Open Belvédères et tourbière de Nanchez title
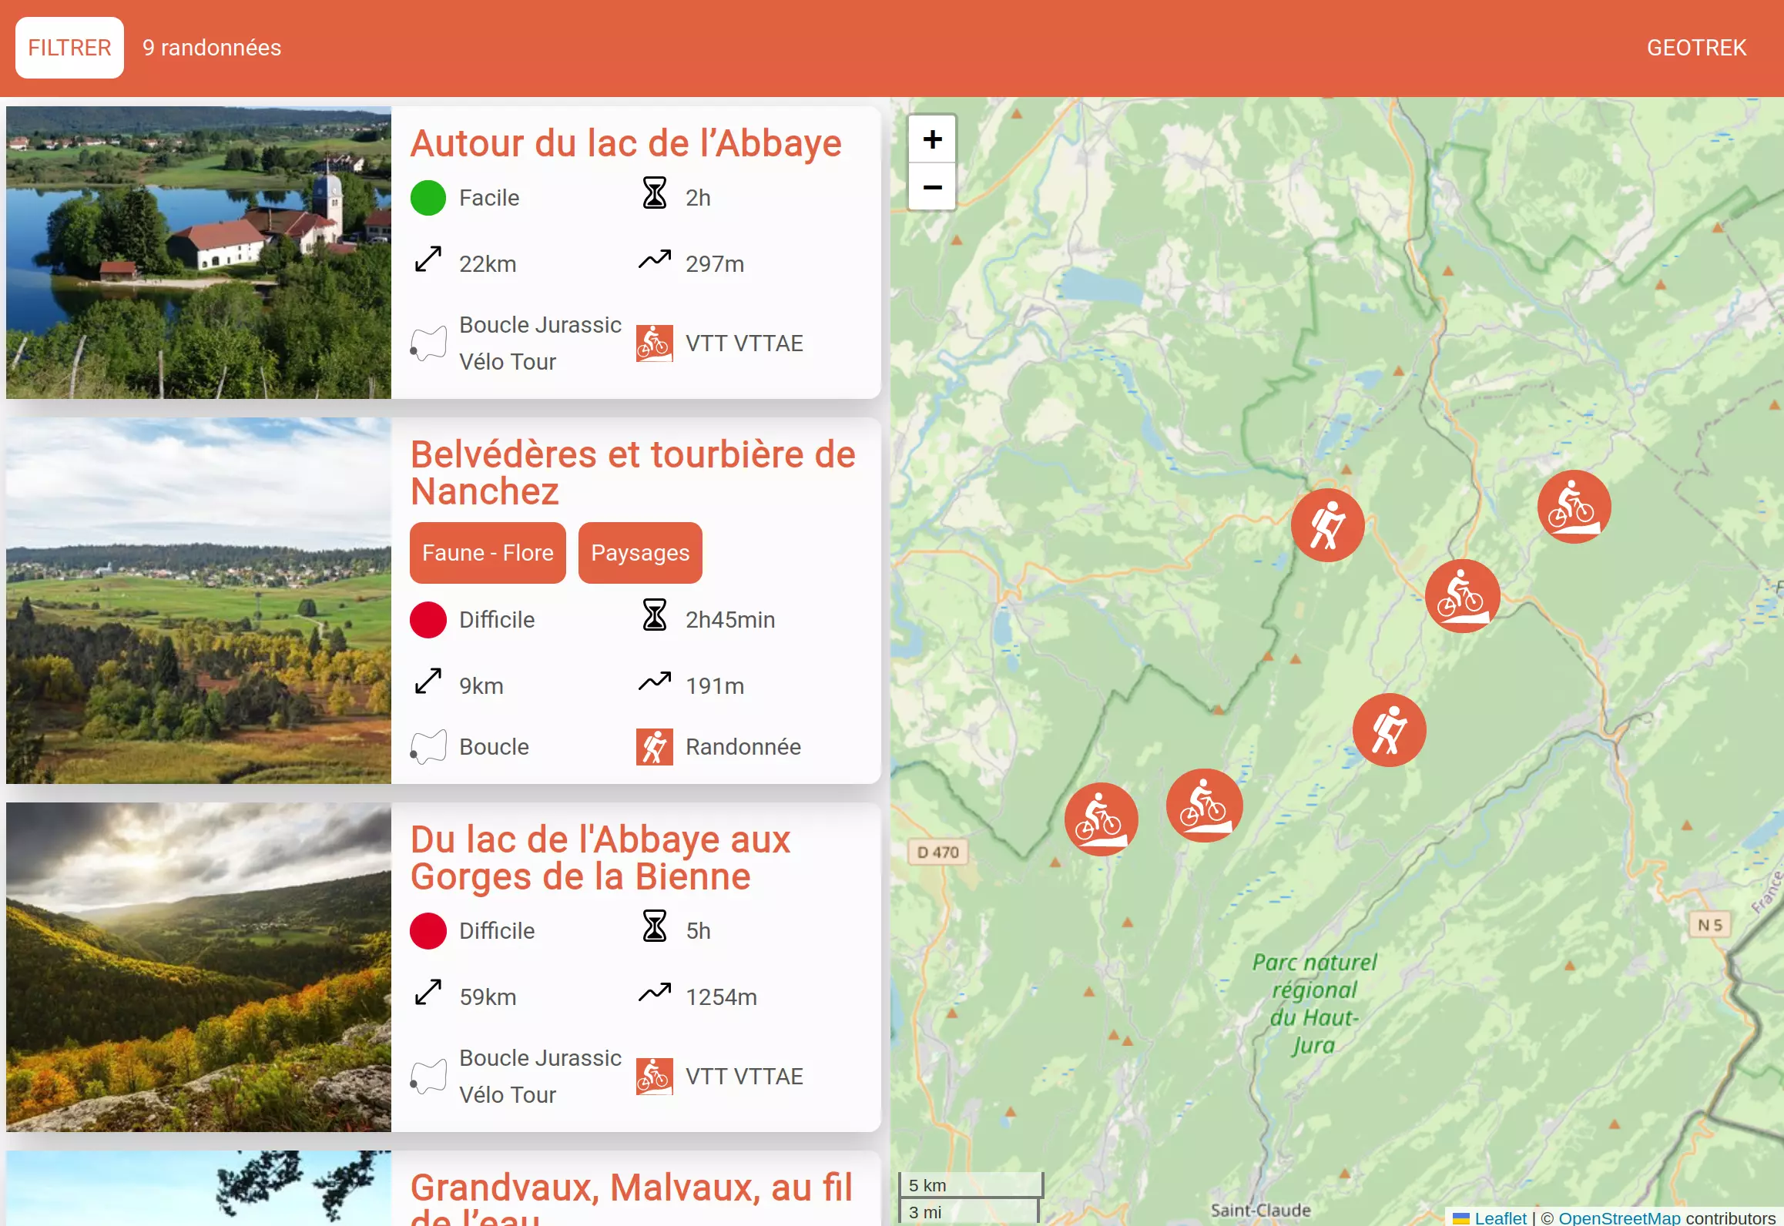The height and width of the screenshot is (1226, 1784). point(632,473)
